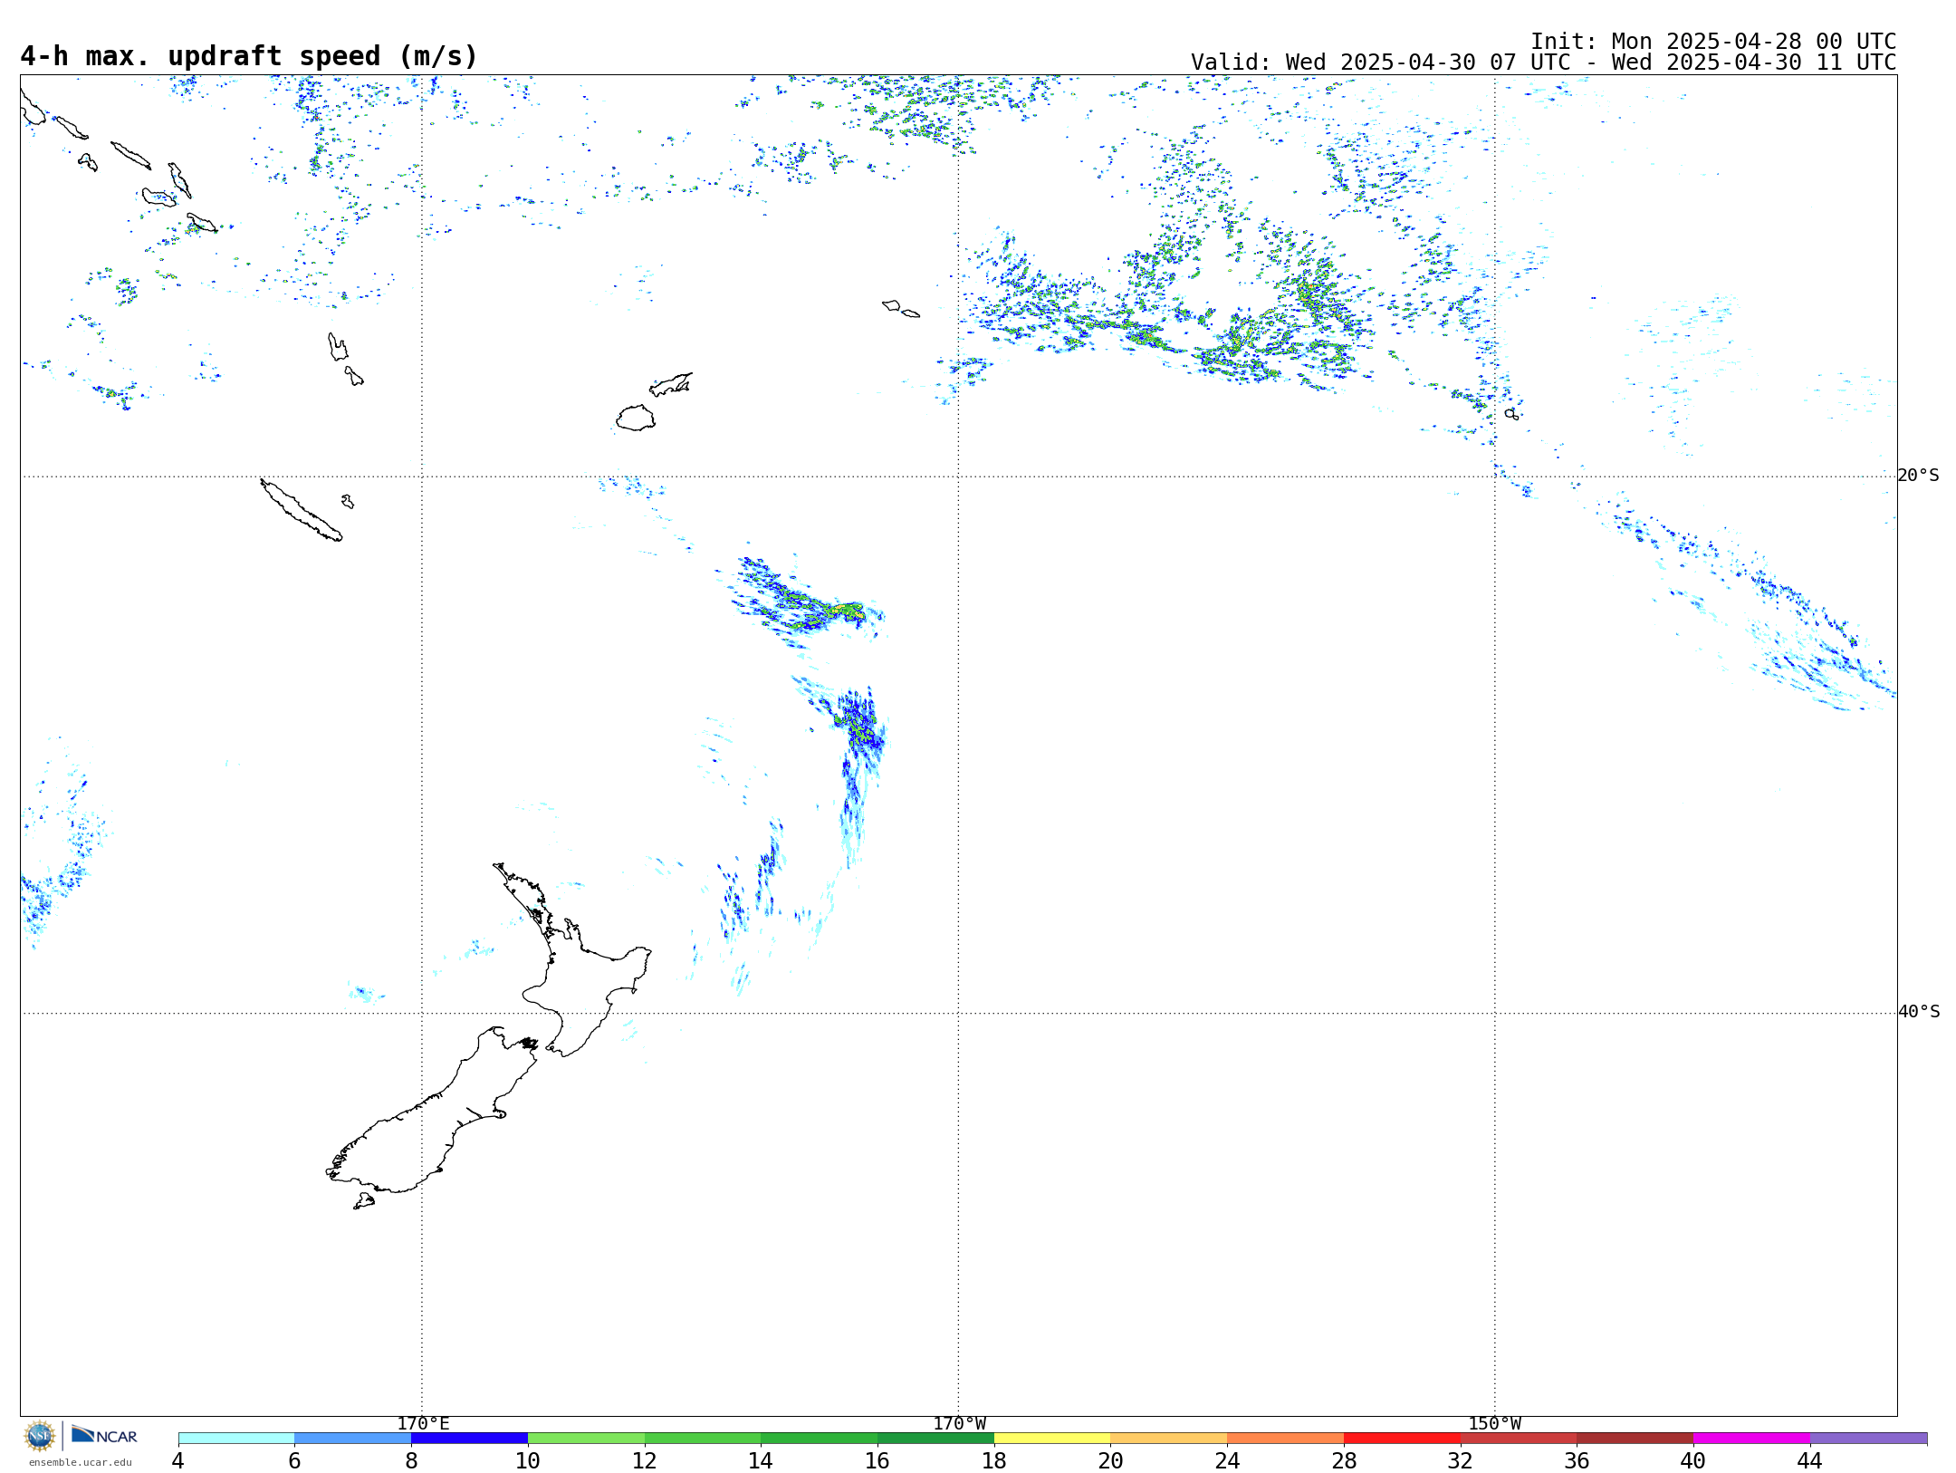Pick the dark green 16–18 colorbar segment
Image resolution: width=1956 pixels, height=1473 pixels.
click(935, 1439)
